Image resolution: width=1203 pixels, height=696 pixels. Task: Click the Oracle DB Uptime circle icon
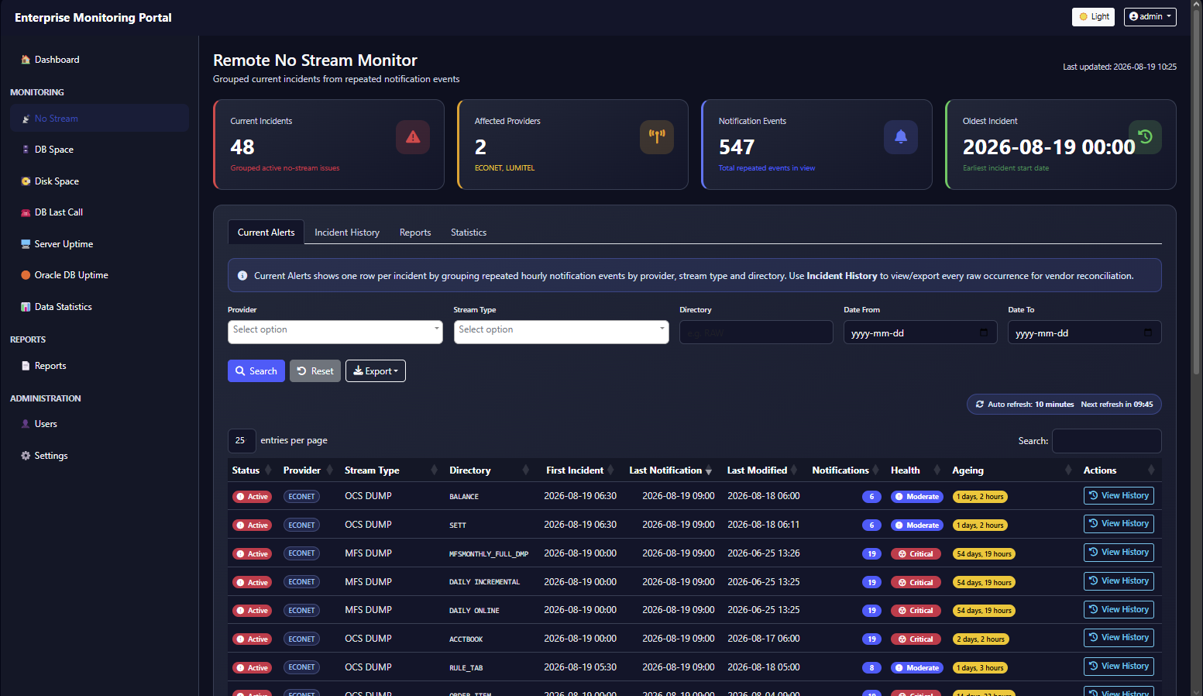click(26, 275)
